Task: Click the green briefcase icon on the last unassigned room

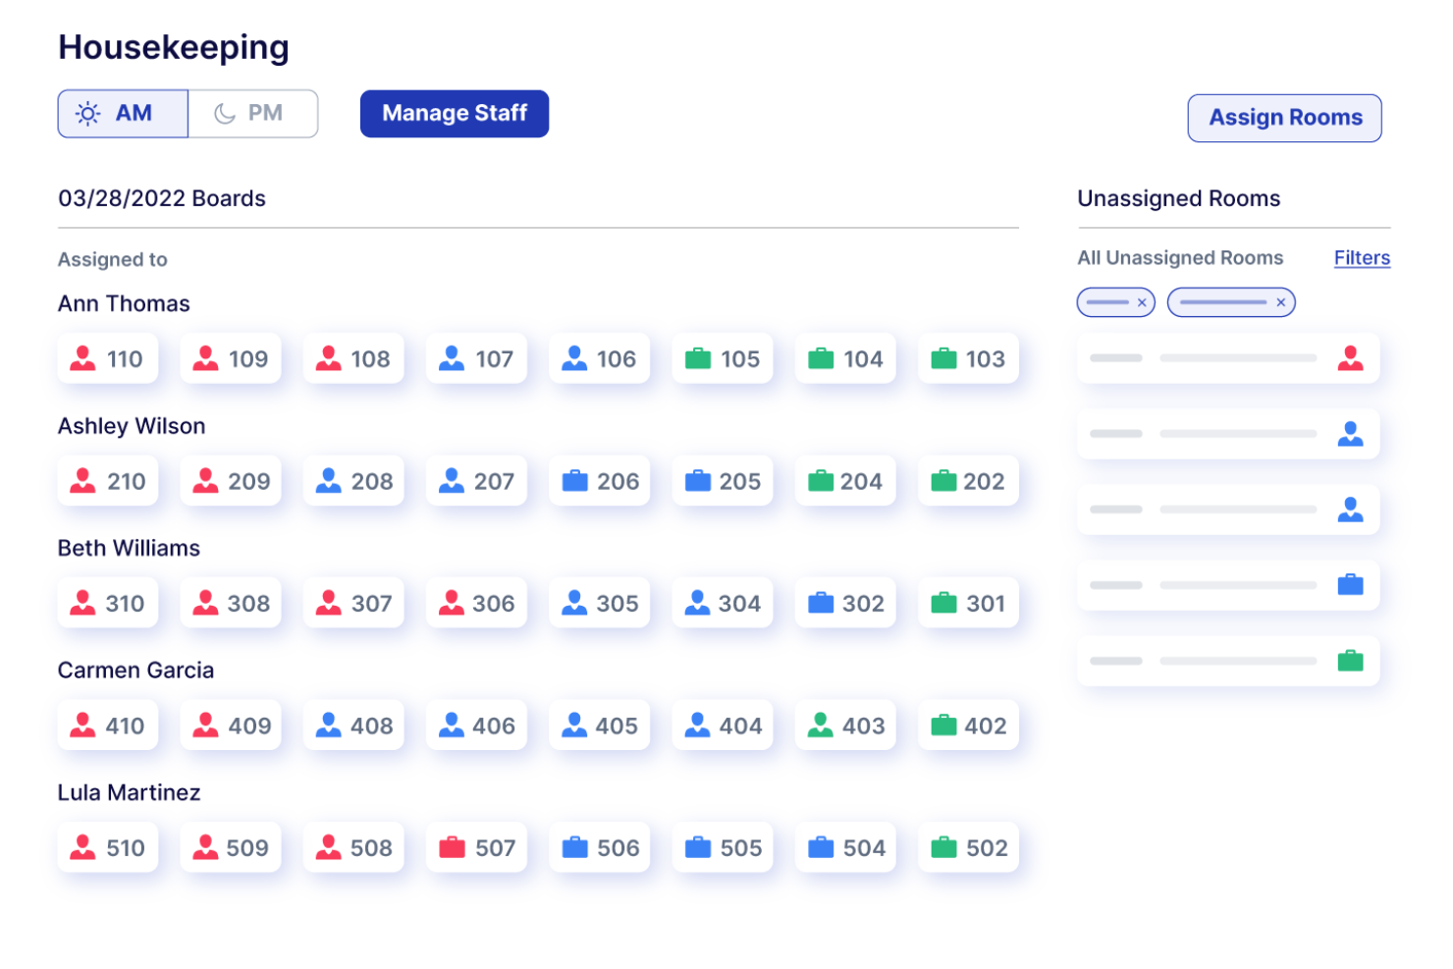Action: 1350,660
